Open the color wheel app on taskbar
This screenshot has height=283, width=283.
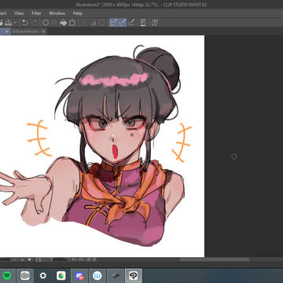[61, 276]
